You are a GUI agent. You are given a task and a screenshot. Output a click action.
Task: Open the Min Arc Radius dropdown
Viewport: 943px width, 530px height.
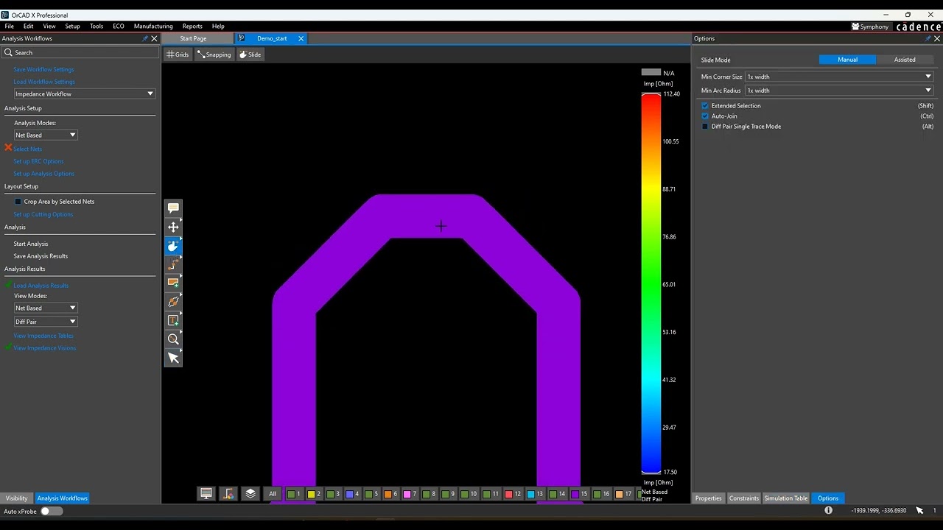pos(839,91)
